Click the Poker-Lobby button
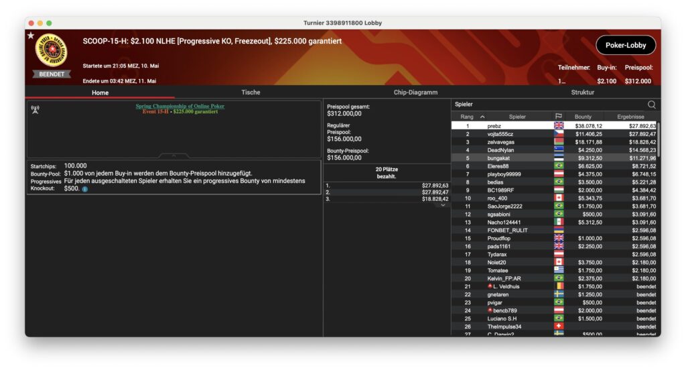Image resolution: width=686 pixels, height=370 pixels. pos(625,46)
